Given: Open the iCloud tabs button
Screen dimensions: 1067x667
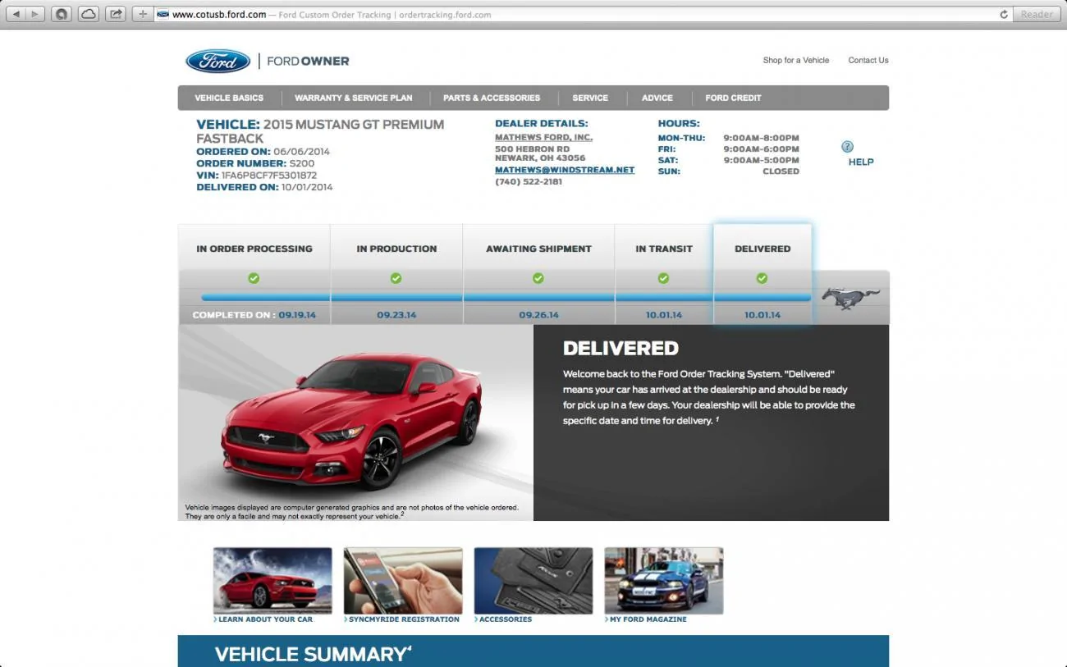Looking at the screenshot, I should [x=88, y=14].
